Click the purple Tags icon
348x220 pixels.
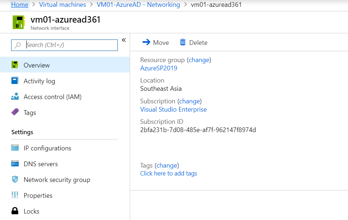pyautogui.click(x=15, y=112)
